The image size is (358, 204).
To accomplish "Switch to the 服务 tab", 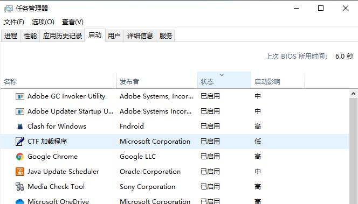I will (166, 36).
